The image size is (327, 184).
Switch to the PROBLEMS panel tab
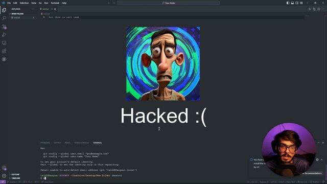(x=45, y=143)
